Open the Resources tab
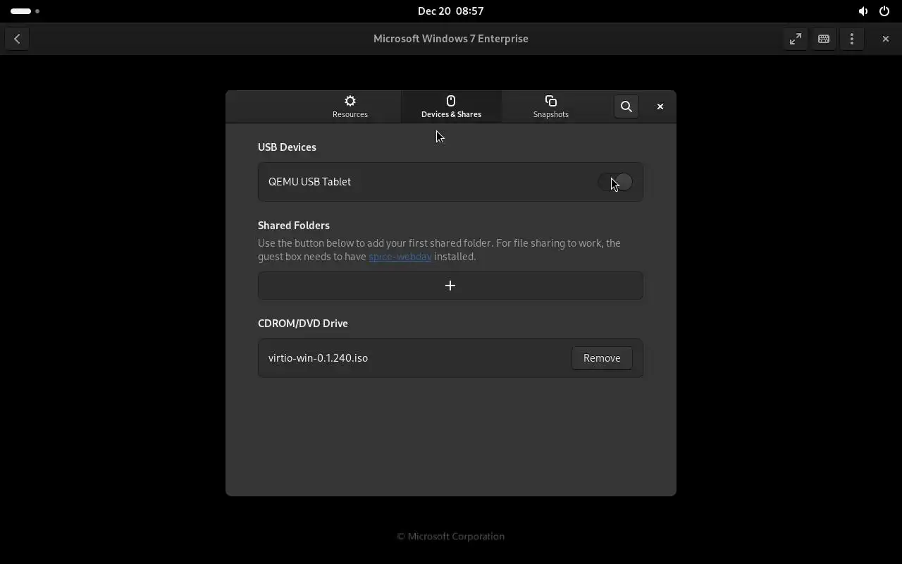This screenshot has width=902, height=564. click(350, 106)
